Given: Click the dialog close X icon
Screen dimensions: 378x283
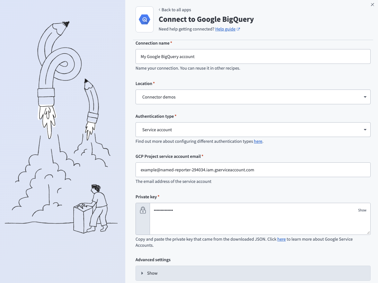Looking at the screenshot, I should point(372,4).
